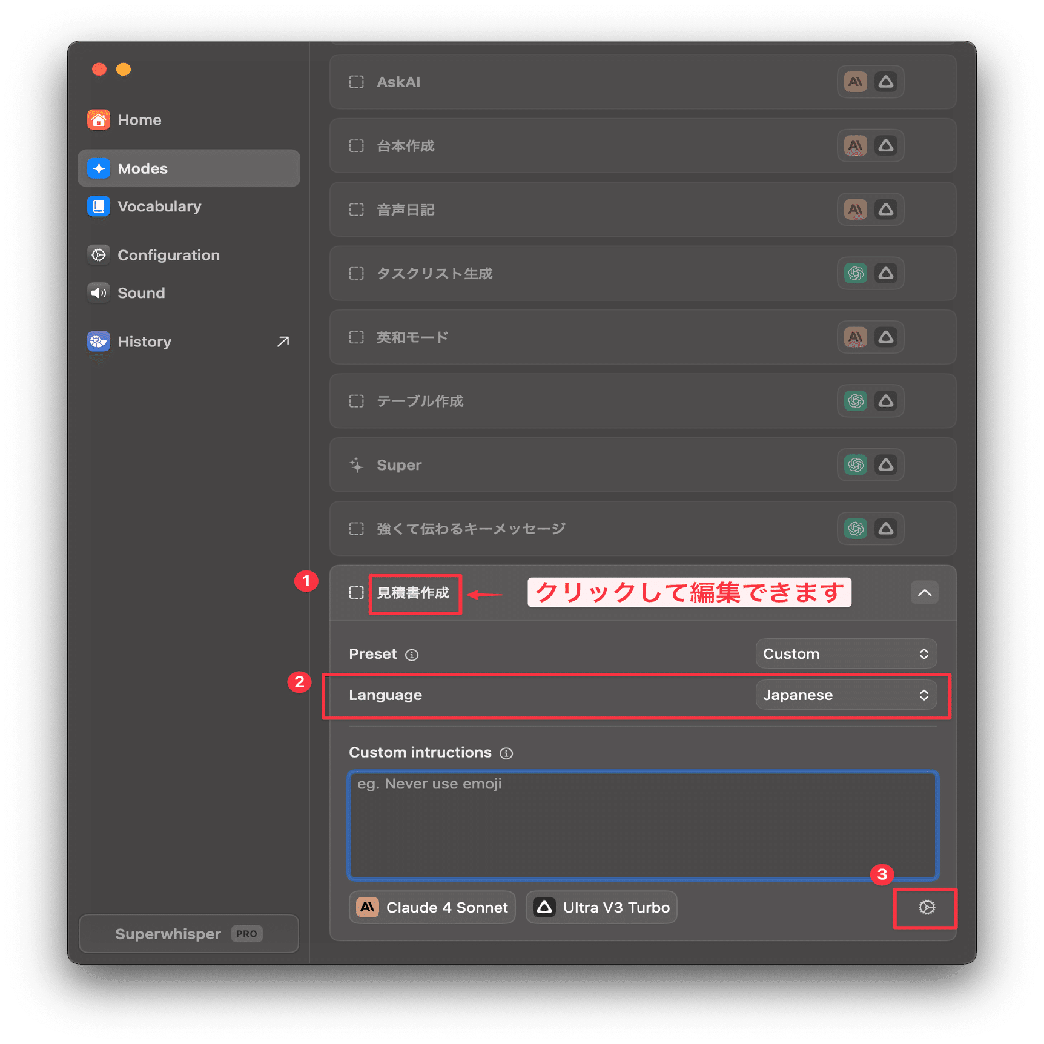Open the Modes section

[189, 168]
